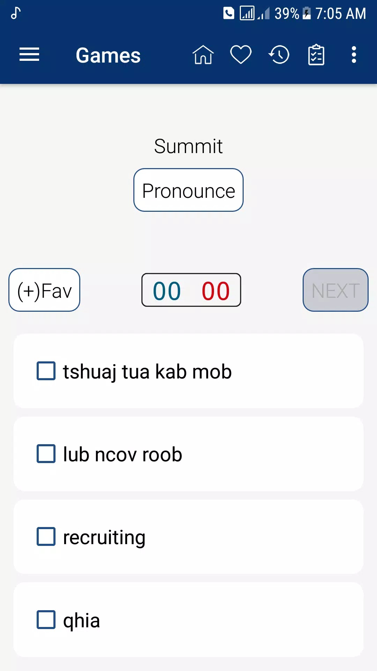The width and height of the screenshot is (377, 671).
Task: Open favorites with the heart icon
Action: pyautogui.click(x=241, y=55)
